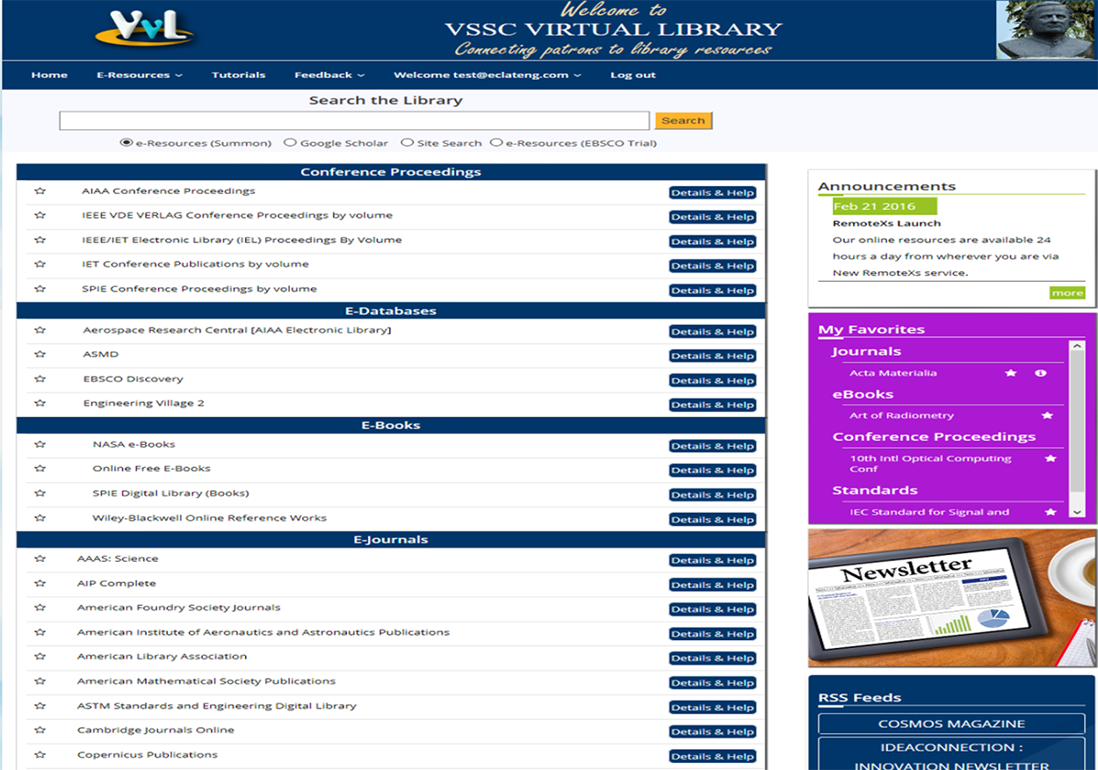Open info icon for Acta Materialia
The image size is (1098, 770).
(1041, 373)
